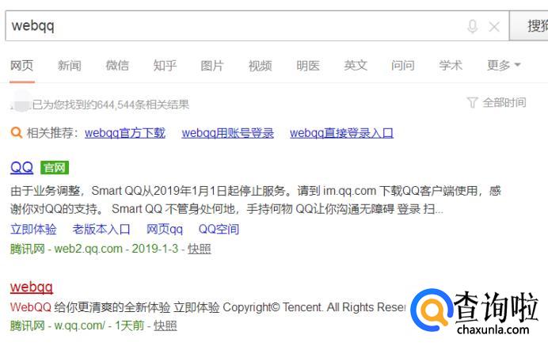This screenshot has height=354, width=548.
Task: Switch to the 知乎 tab
Action: [x=165, y=66]
